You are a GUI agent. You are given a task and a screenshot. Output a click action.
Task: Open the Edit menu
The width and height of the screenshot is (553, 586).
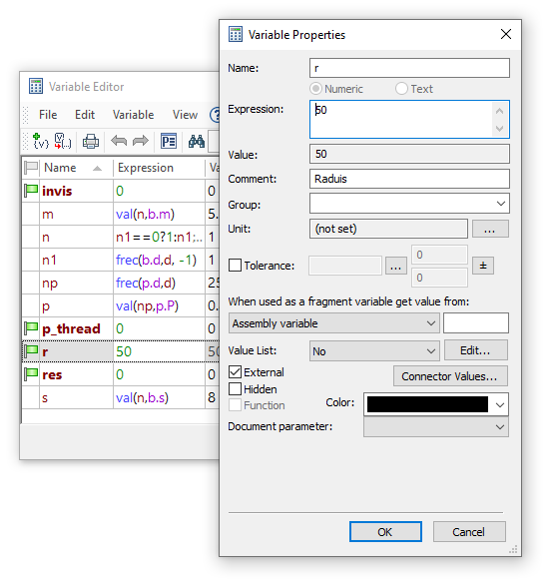coord(85,115)
